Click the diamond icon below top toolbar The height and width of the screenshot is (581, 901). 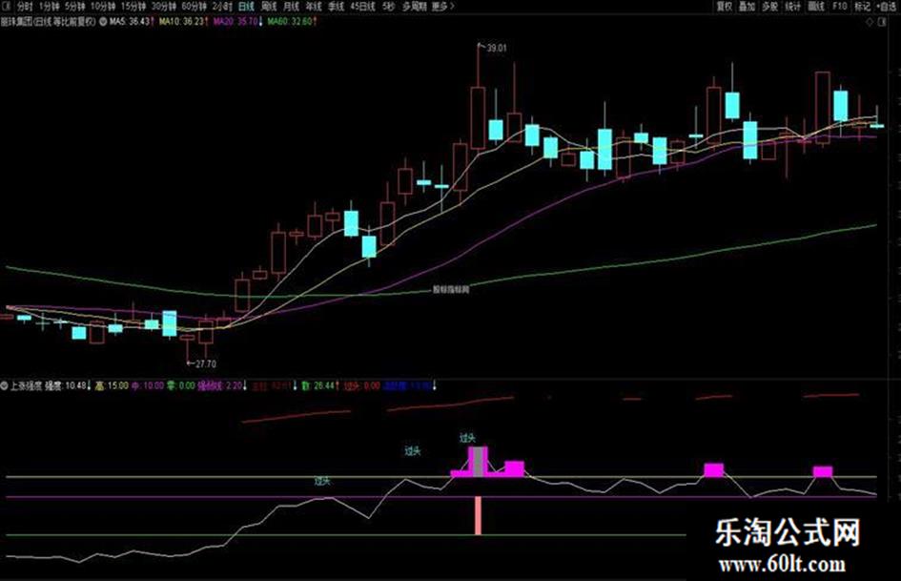tap(870, 22)
